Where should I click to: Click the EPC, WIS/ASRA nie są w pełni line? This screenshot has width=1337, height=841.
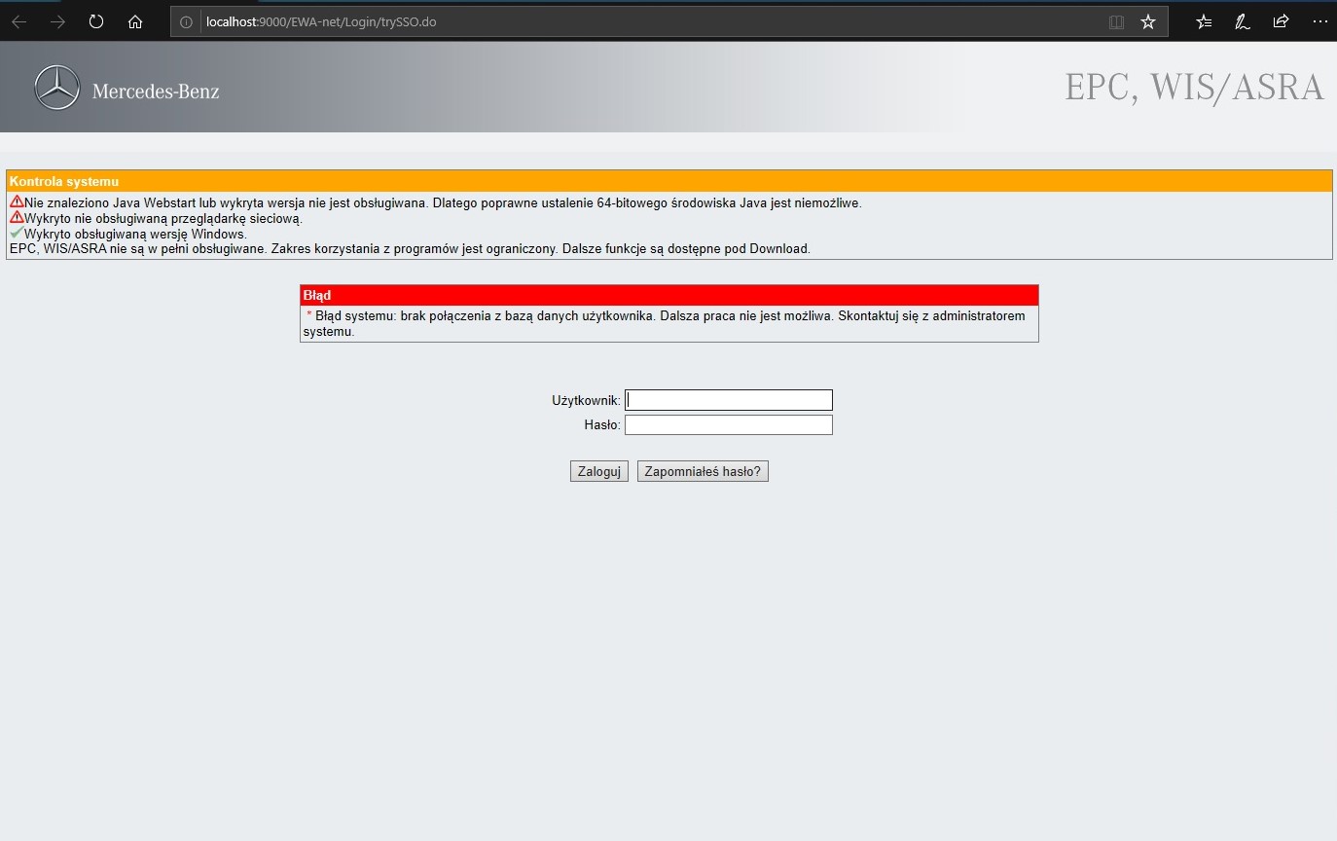(x=410, y=249)
